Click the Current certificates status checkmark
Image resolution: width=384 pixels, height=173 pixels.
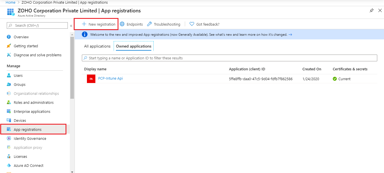click(334, 79)
